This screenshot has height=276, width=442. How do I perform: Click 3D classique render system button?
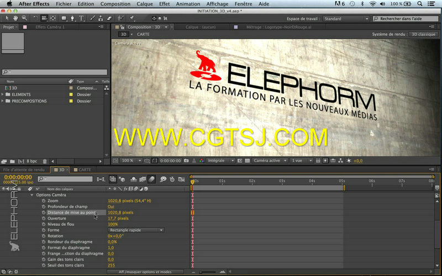[423, 34]
